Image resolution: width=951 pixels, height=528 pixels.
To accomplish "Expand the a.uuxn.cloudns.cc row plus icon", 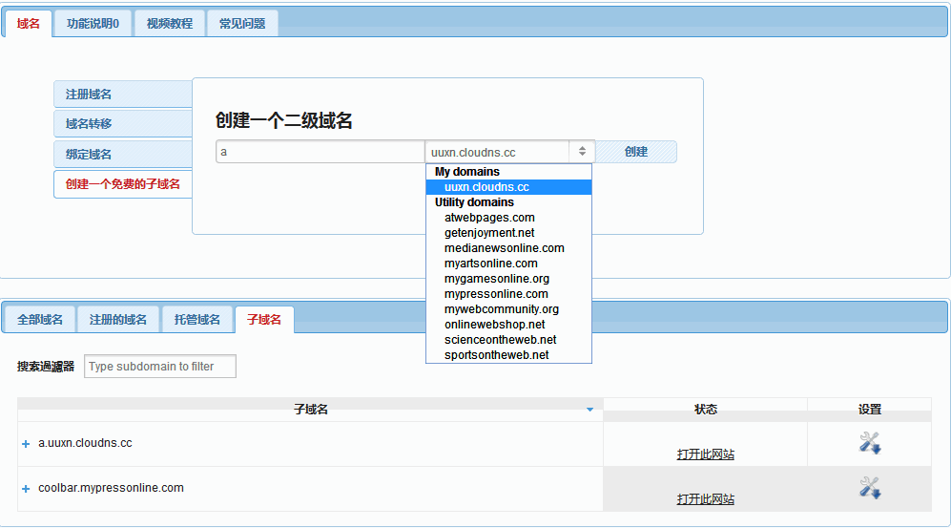I will [26, 444].
